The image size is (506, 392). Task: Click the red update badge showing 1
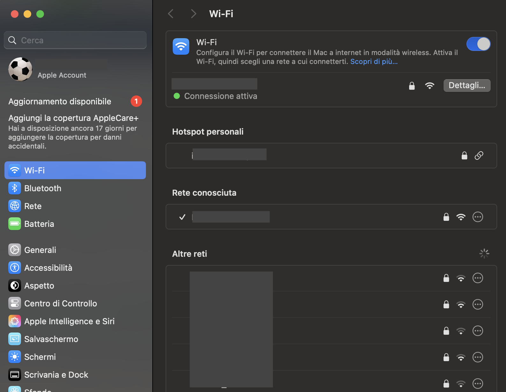(136, 101)
